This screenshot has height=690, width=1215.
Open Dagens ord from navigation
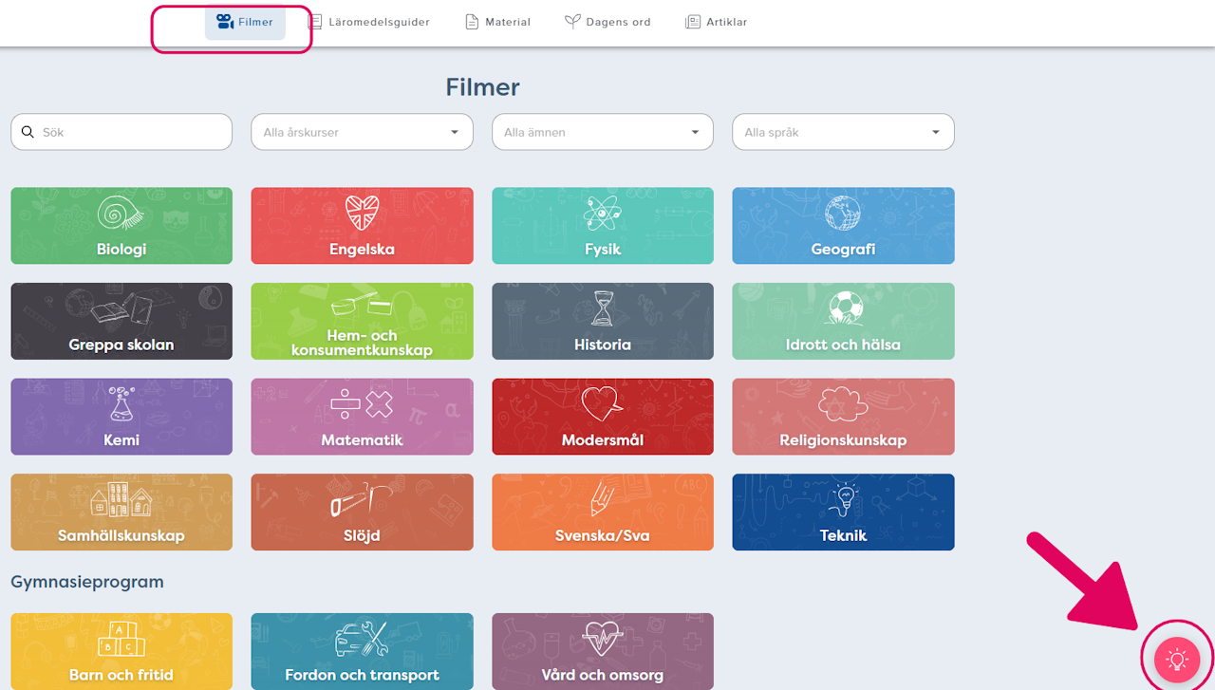(607, 22)
